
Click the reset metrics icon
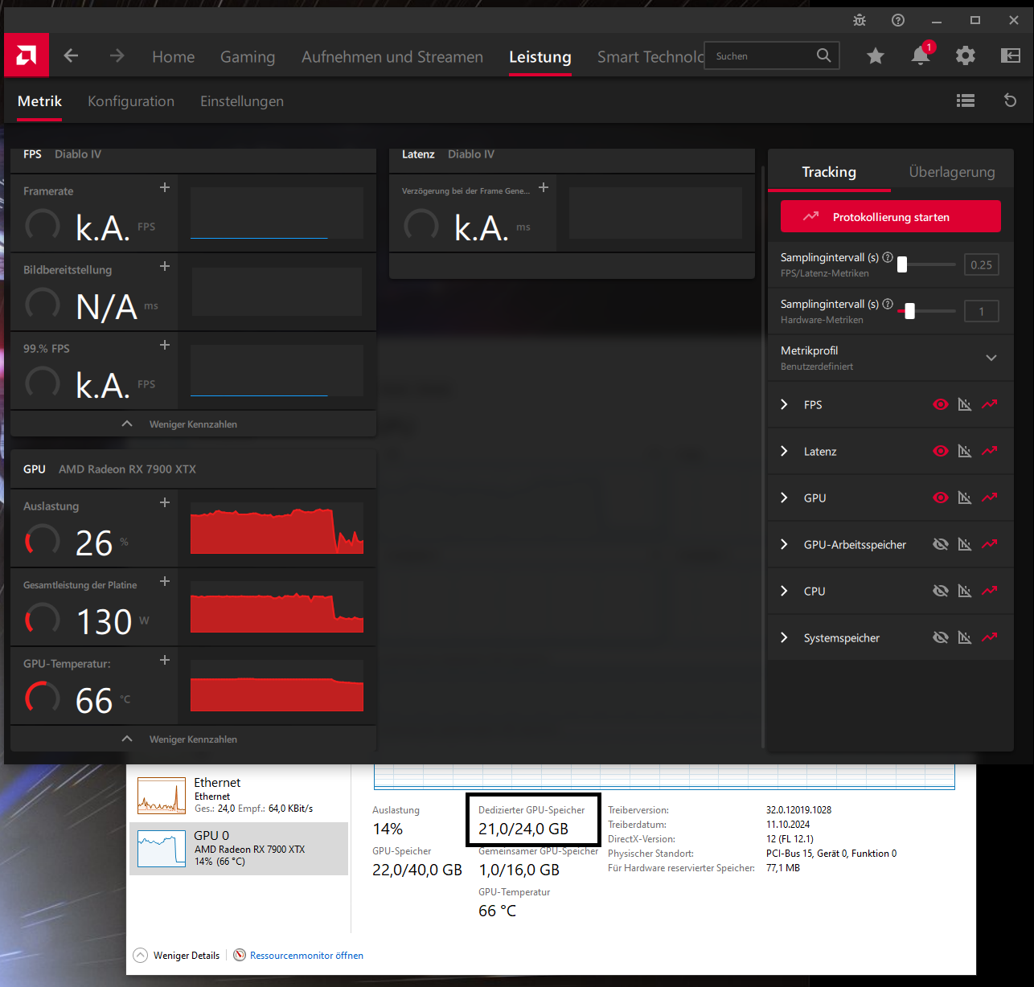click(1011, 100)
